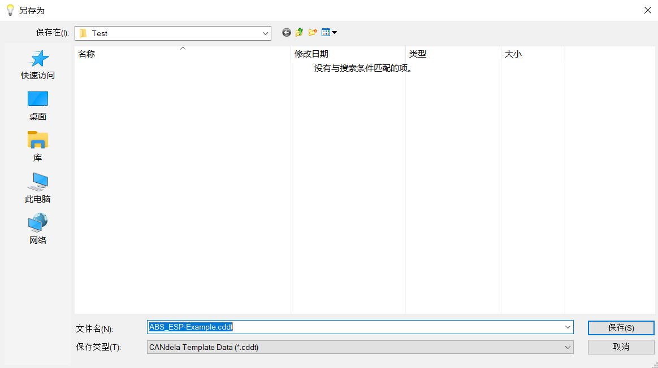Open Network (网络) location

(x=38, y=229)
